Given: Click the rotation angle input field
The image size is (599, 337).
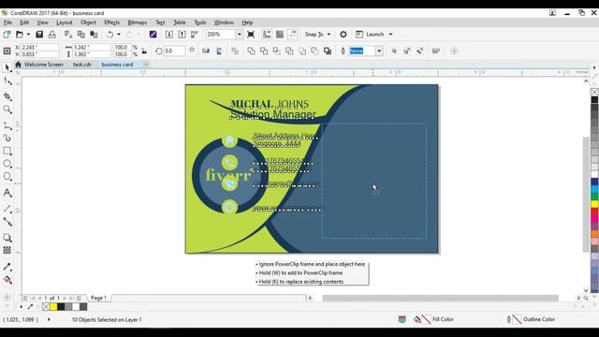Looking at the screenshot, I should click(x=174, y=51).
